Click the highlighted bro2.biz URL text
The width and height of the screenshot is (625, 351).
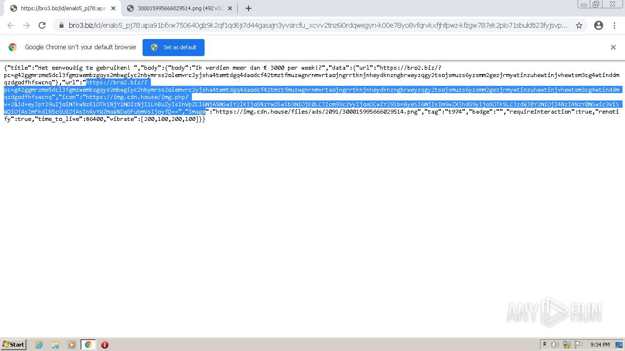point(312,90)
